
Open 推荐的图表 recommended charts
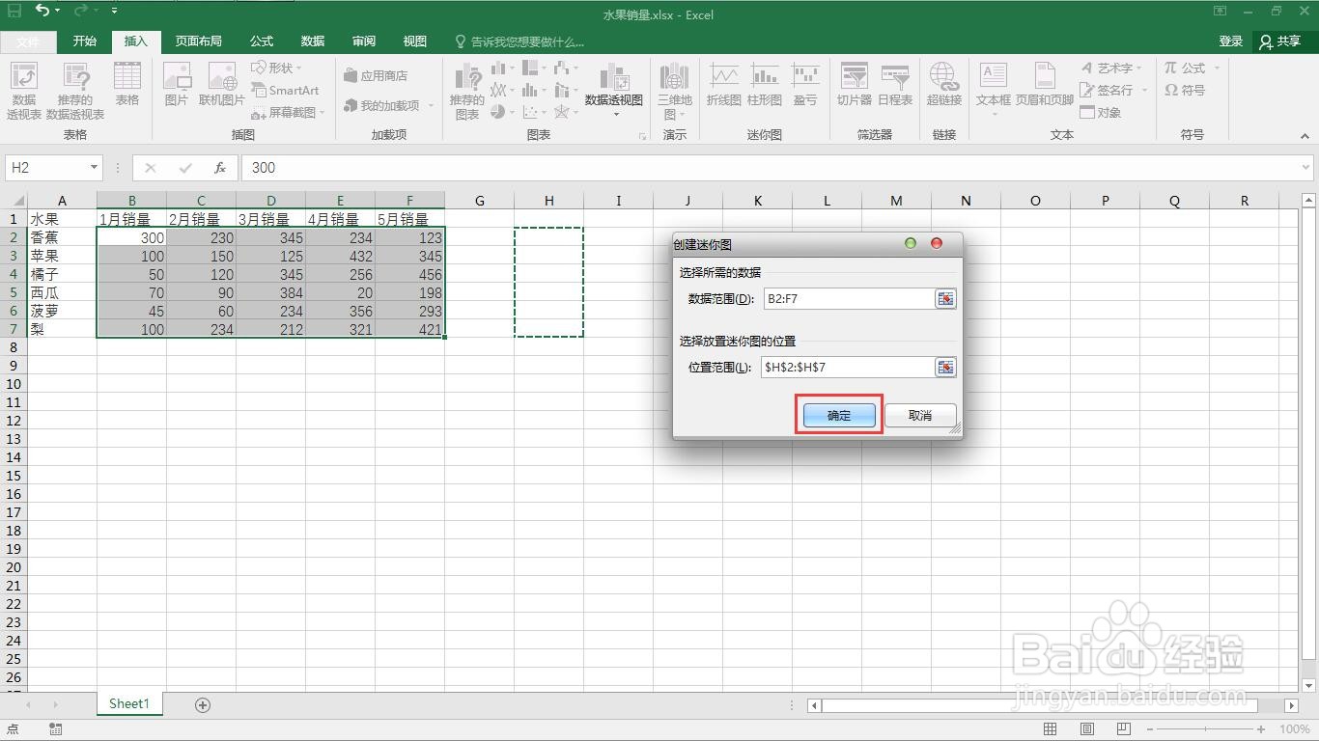[466, 90]
